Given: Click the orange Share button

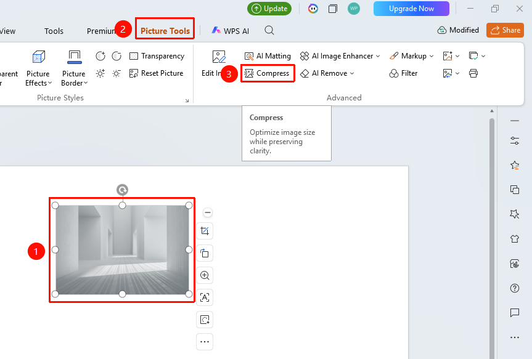Looking at the screenshot, I should [x=505, y=30].
